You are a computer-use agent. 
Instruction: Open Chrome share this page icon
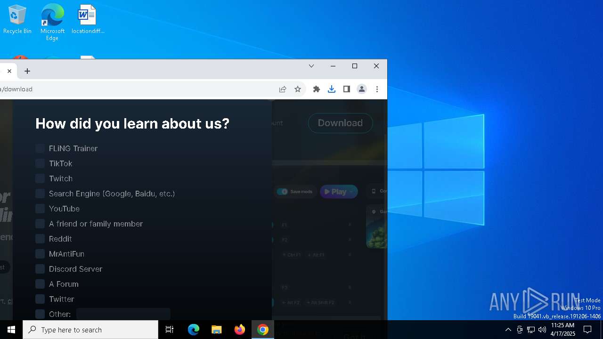[283, 89]
